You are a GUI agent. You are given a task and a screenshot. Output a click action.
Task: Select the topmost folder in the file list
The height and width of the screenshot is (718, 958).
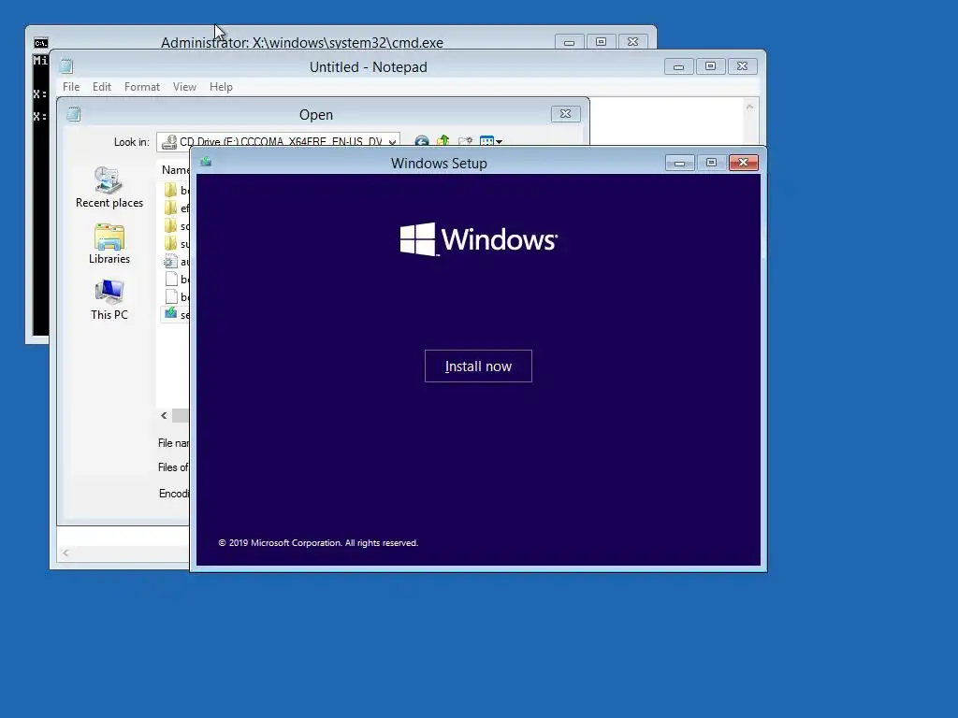pos(177,190)
